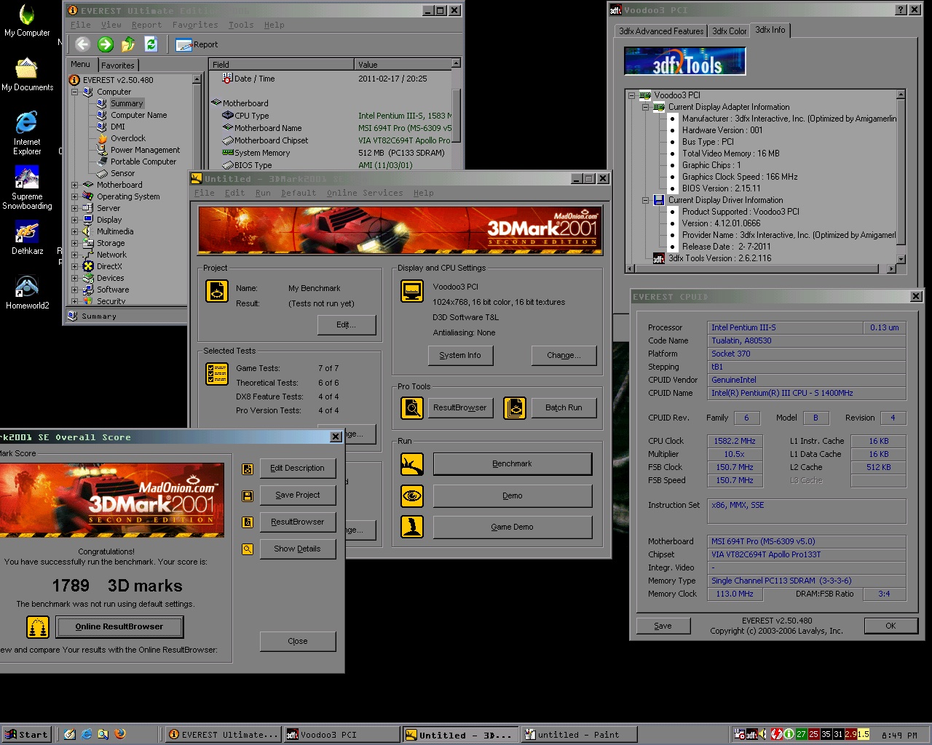Image resolution: width=932 pixels, height=745 pixels.
Task: Click the Game Demo button
Action: click(513, 527)
